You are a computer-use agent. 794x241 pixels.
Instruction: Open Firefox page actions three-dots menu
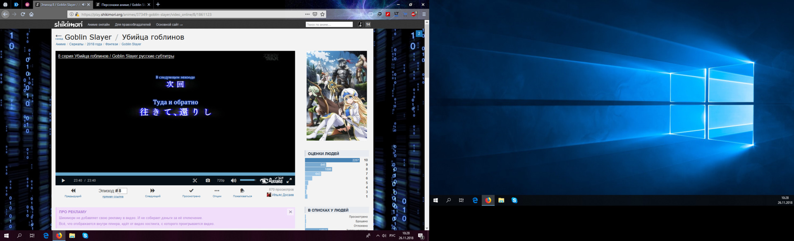pyautogui.click(x=307, y=14)
